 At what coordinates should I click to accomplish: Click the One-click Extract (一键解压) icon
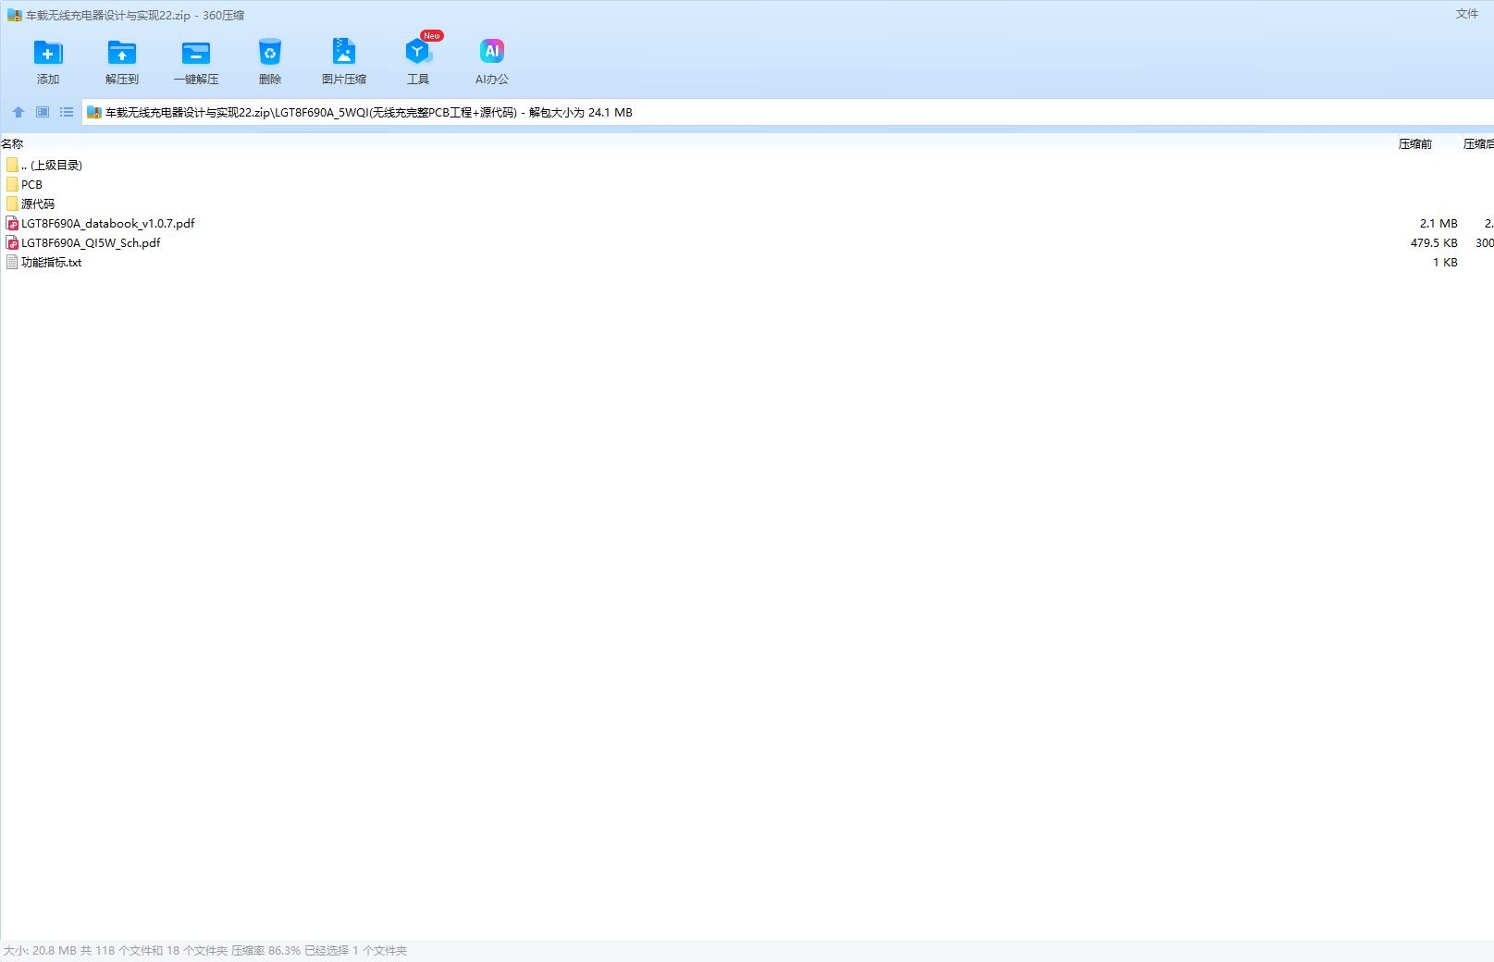[x=195, y=54]
